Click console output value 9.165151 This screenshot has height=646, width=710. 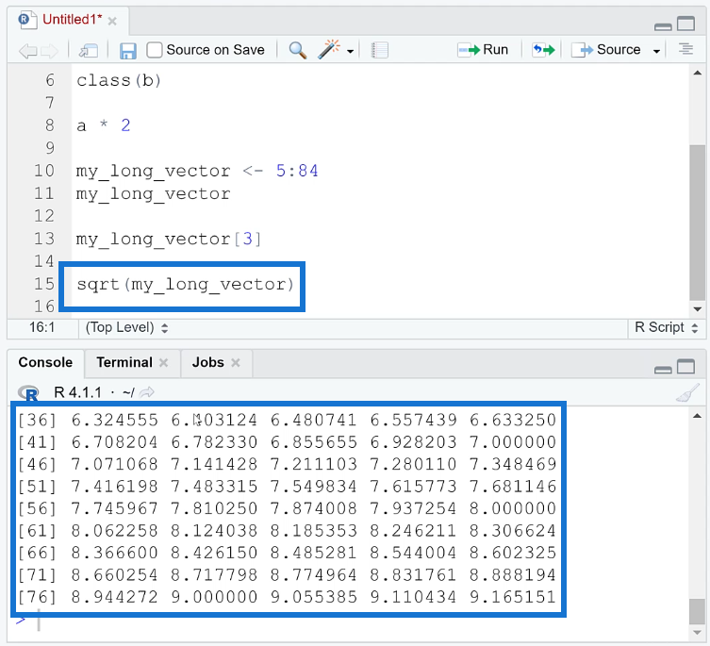[x=513, y=597]
